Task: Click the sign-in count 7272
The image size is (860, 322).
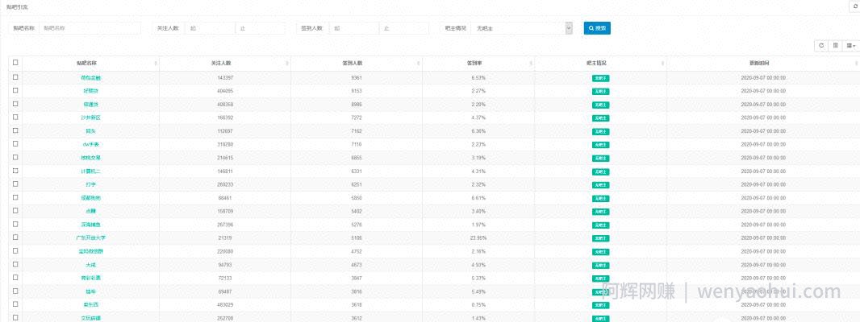Action: pos(357,118)
